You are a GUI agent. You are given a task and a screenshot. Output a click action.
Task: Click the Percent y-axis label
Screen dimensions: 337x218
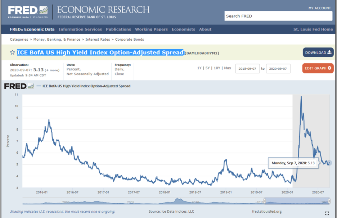coord(8,141)
